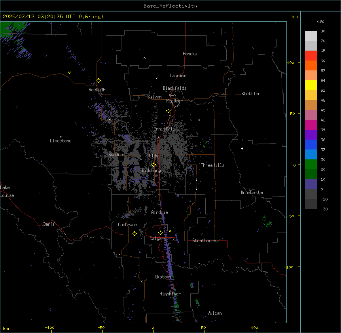Click the dBZ legend heading

[x=320, y=21]
